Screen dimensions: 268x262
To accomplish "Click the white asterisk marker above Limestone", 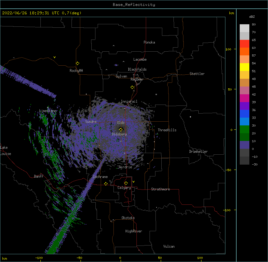I will pos(48,108).
